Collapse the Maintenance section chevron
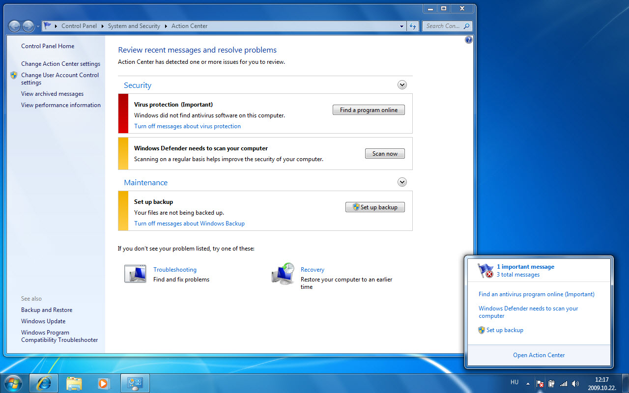Screen dimensions: 629x393 [x=402, y=182]
